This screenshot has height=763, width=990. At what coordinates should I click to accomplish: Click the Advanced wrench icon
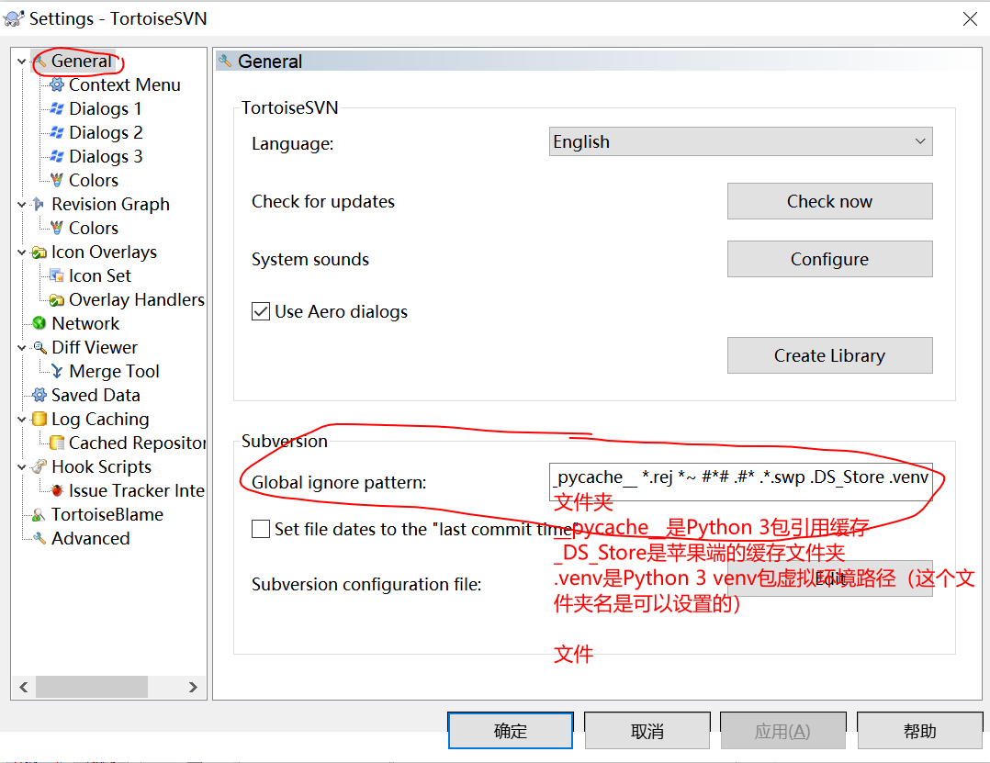tap(39, 538)
